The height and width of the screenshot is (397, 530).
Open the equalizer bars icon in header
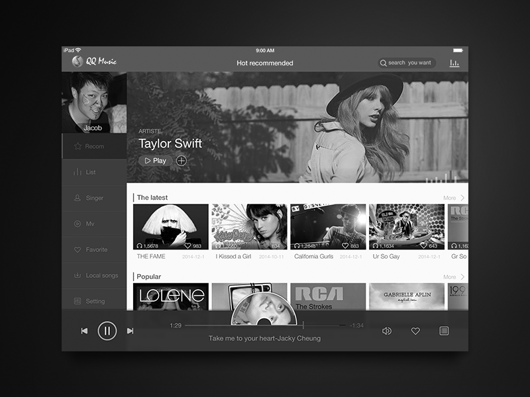454,63
